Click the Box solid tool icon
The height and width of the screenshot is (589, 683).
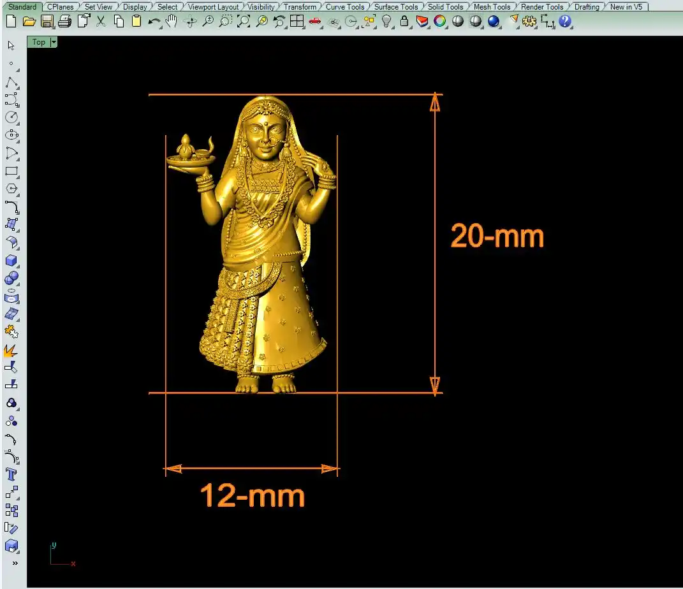pyautogui.click(x=11, y=260)
